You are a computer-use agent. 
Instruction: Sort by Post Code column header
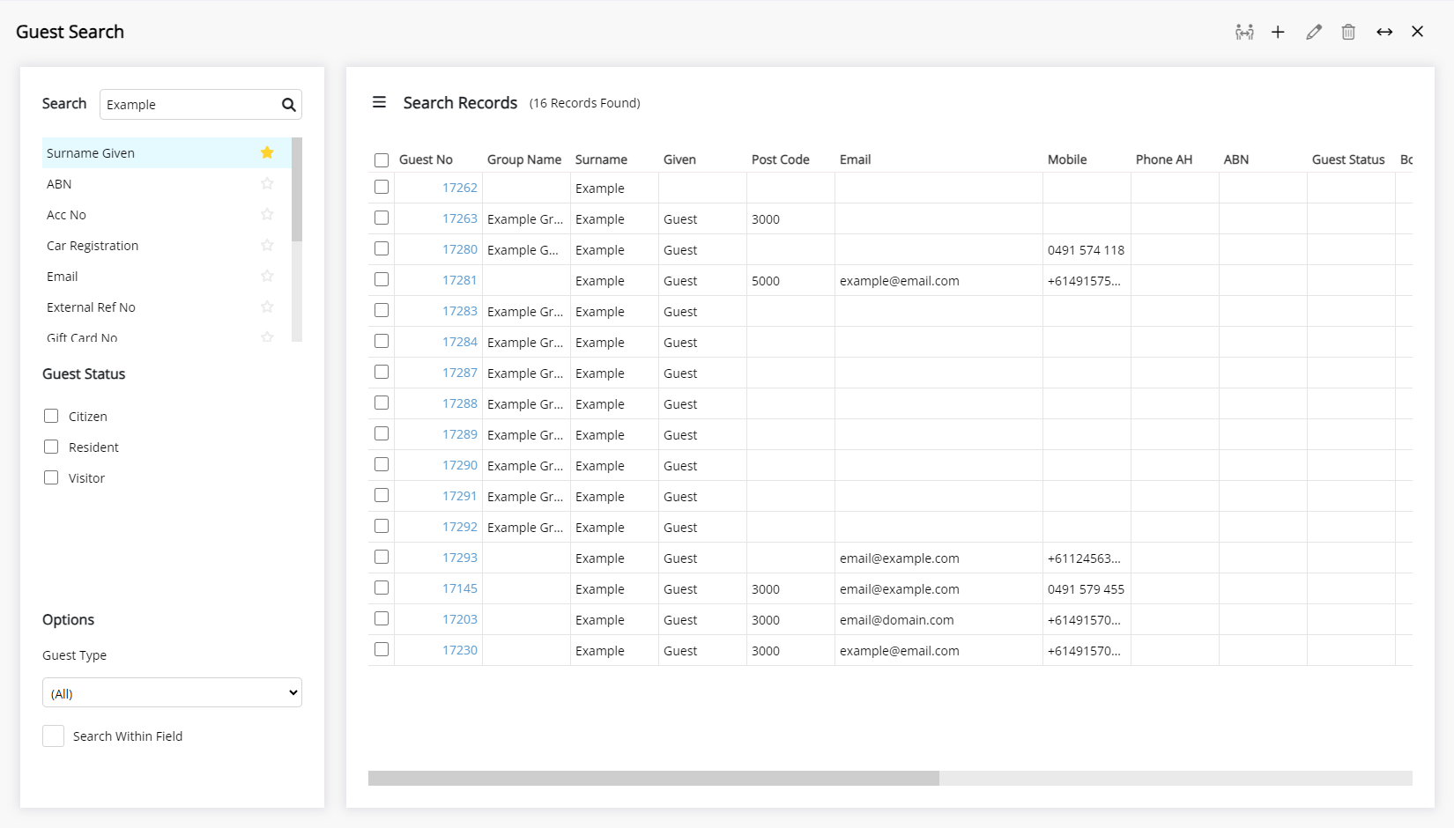click(x=780, y=159)
